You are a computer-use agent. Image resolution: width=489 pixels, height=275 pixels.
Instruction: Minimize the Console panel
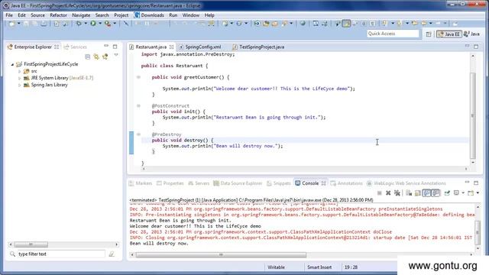click(x=467, y=182)
